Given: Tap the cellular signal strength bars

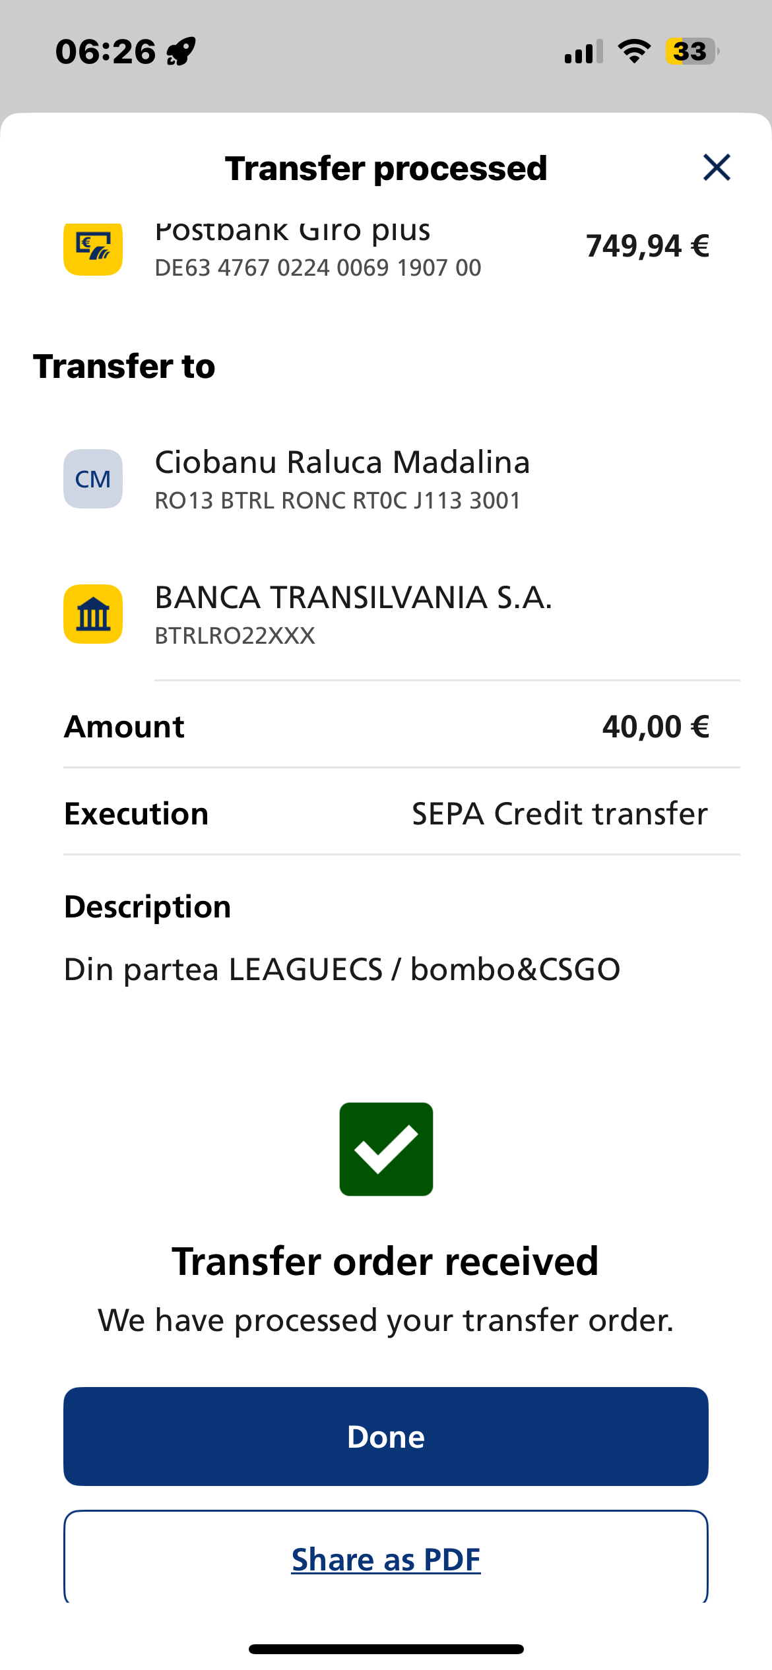Looking at the screenshot, I should pos(584,51).
